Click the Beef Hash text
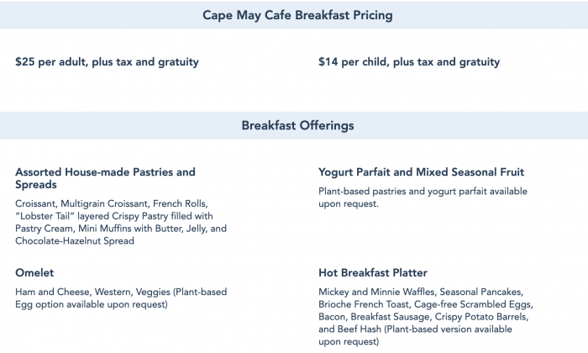The width and height of the screenshot is (588, 353). pos(364,329)
